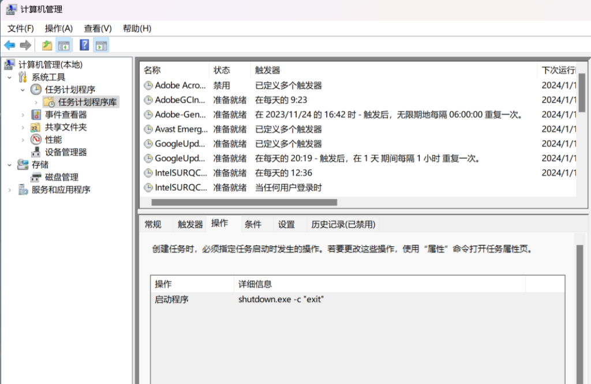Open the 操作(A) menu
This screenshot has width=591, height=384.
59,28
